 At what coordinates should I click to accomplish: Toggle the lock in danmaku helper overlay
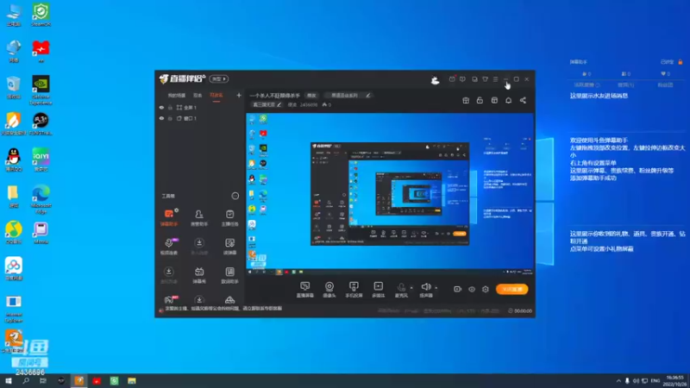pos(681,62)
